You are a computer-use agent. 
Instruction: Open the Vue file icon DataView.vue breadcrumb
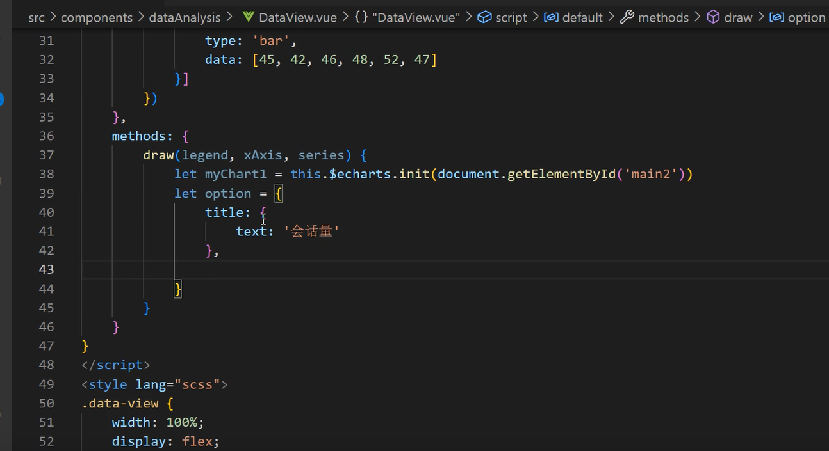click(290, 17)
